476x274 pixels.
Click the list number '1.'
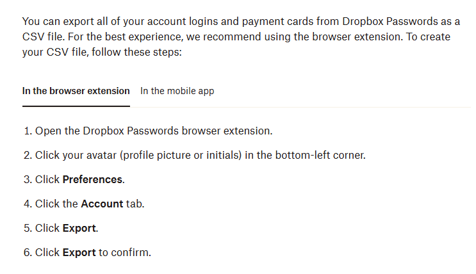pyautogui.click(x=28, y=131)
